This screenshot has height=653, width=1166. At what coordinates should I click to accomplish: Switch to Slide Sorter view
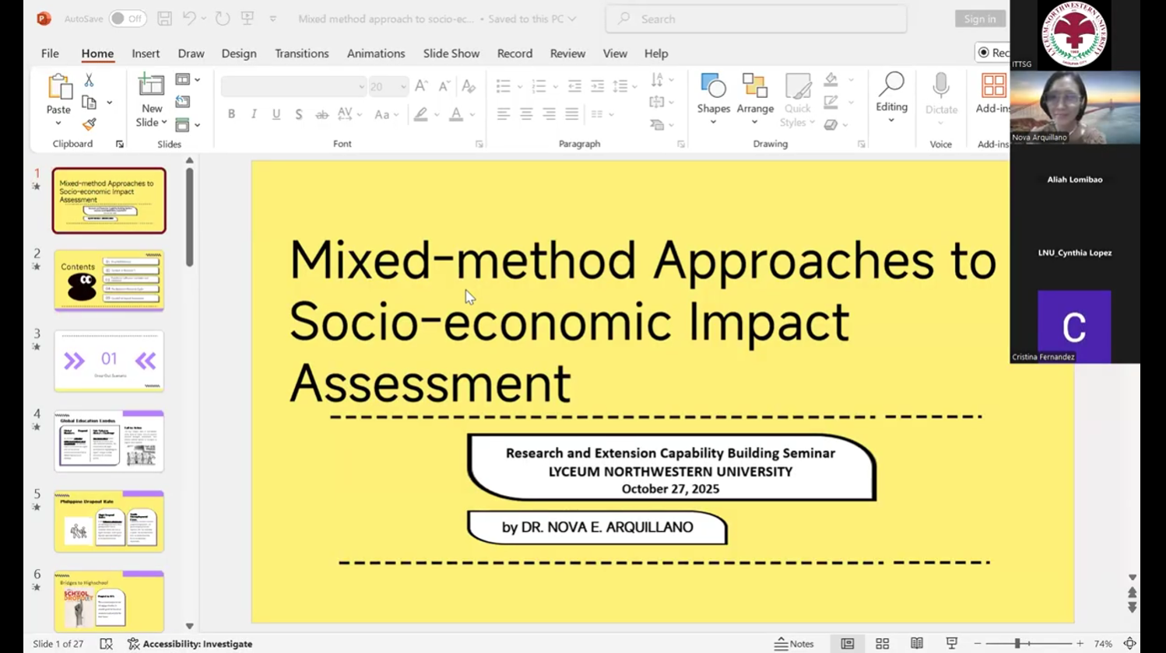point(882,644)
